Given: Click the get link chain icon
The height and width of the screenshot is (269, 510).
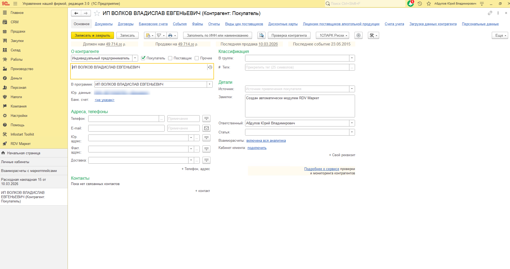Looking at the screenshot, I should 490,13.
